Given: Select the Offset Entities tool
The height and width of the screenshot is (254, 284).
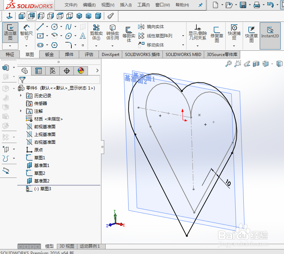Looking at the screenshot, I should [129, 33].
